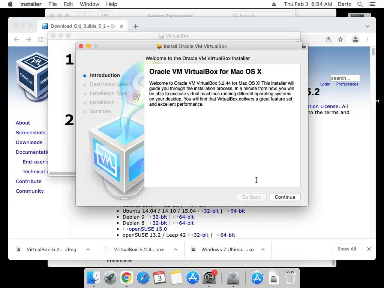Click Chrome share page icon

[328, 39]
